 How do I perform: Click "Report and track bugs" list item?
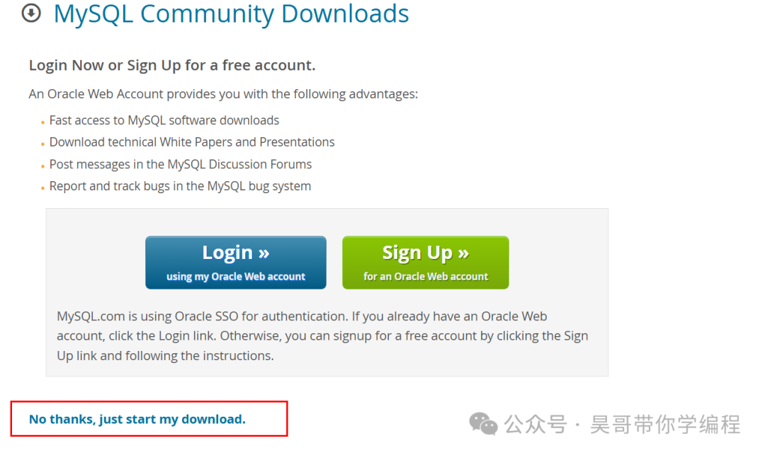click(180, 186)
